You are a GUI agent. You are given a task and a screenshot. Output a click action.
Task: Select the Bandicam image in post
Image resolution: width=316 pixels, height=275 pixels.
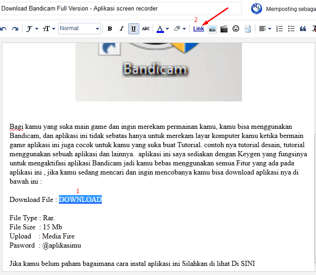(x=158, y=72)
